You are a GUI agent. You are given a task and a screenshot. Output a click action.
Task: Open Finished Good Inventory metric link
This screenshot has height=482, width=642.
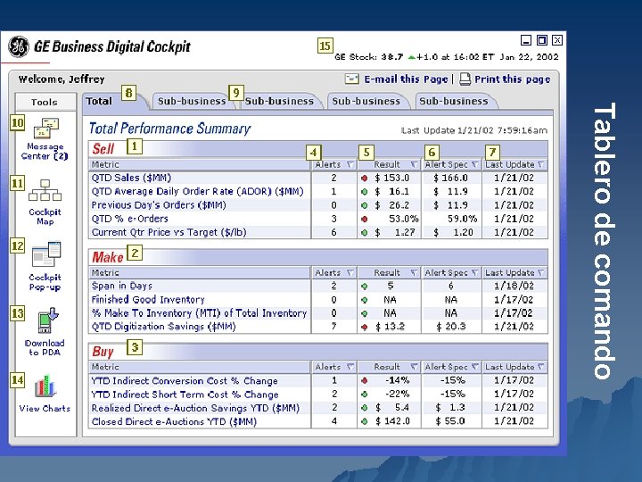coord(148,300)
